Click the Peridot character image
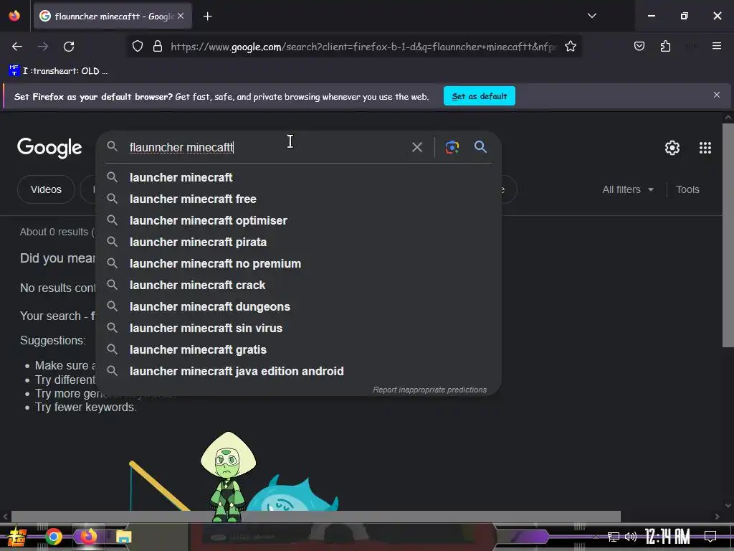Image resolution: width=734 pixels, height=551 pixels. point(228,476)
